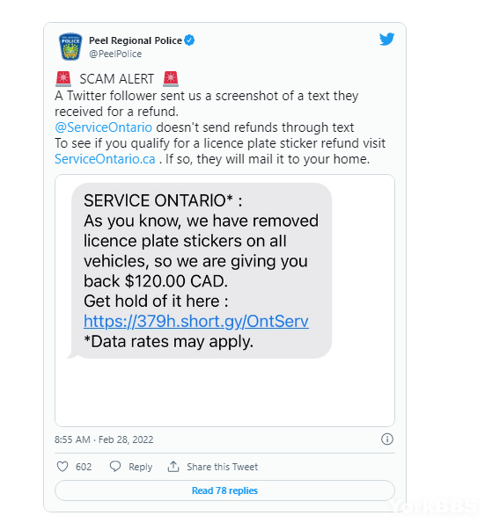Click the second red siren emoji

171,79
